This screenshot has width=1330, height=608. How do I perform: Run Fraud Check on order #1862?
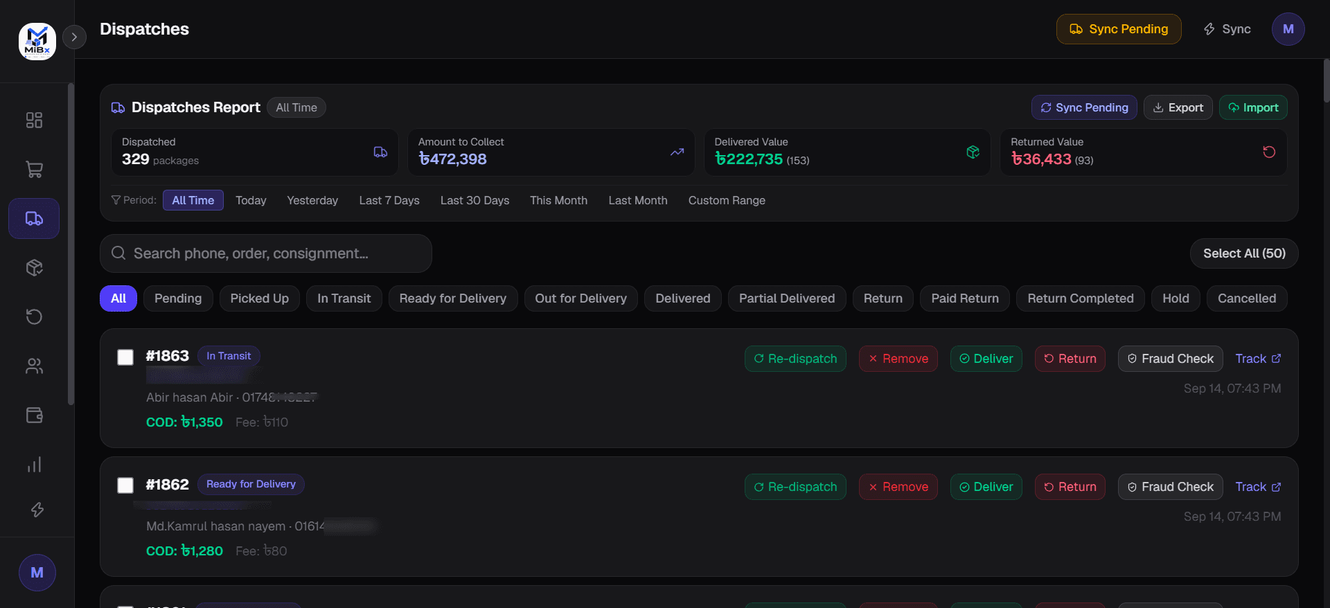(1171, 487)
